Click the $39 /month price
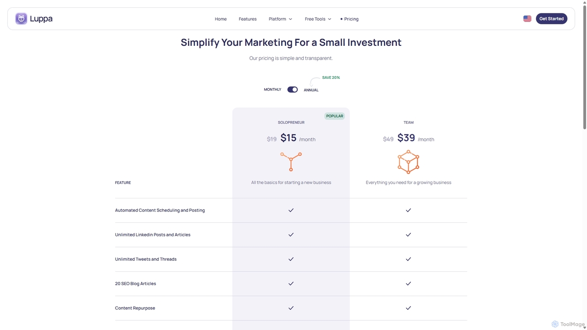Screen dimensions: 587x330 415,138
